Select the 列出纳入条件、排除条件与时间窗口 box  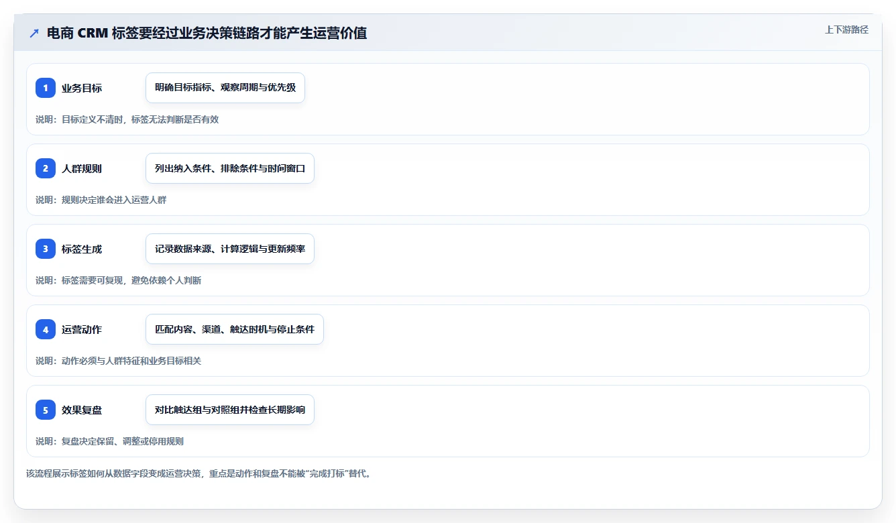[x=230, y=168]
